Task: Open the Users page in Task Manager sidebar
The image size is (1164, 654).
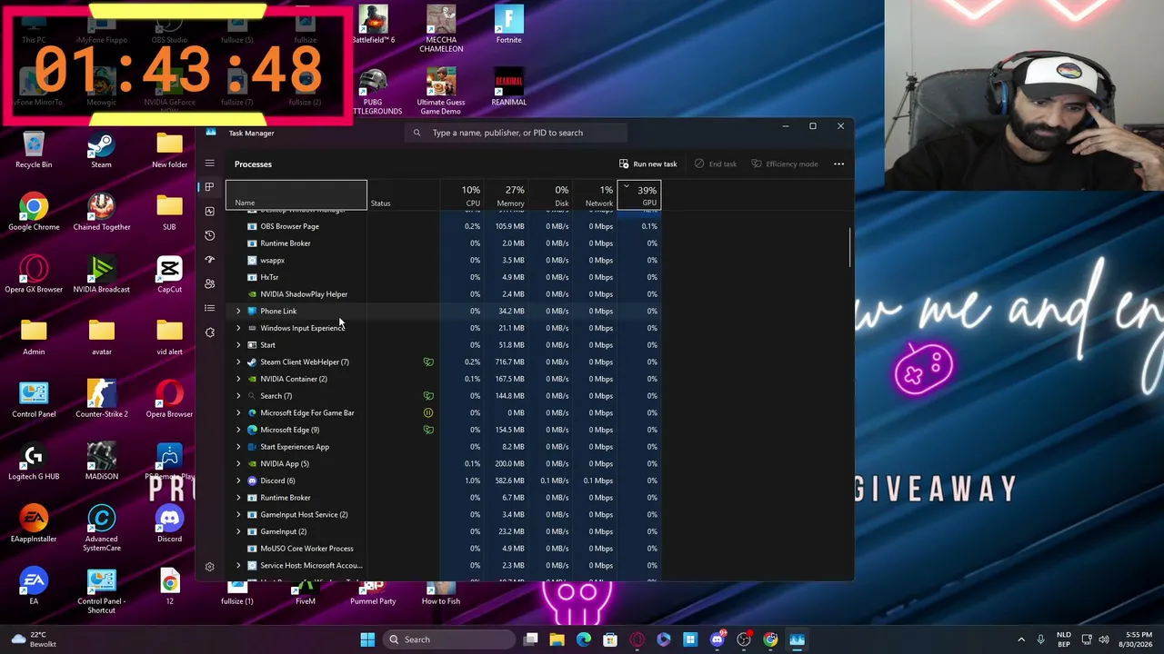Action: 209,283
